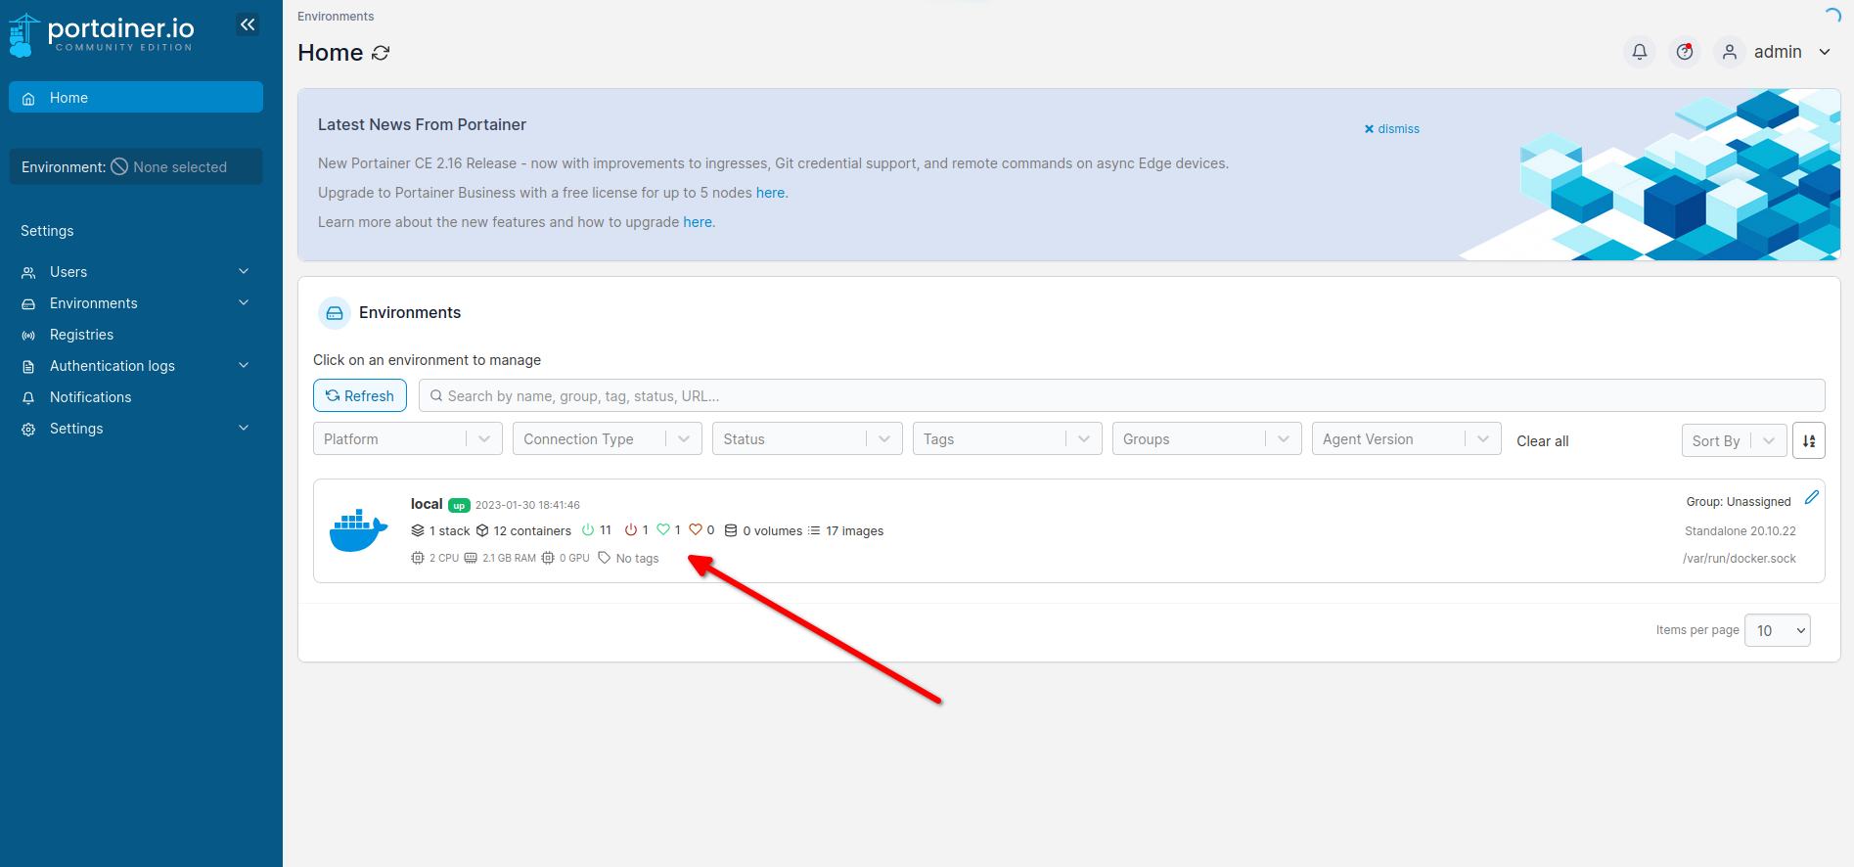The height and width of the screenshot is (867, 1854).
Task: Click the tag icon beside No tags
Action: 605,558
